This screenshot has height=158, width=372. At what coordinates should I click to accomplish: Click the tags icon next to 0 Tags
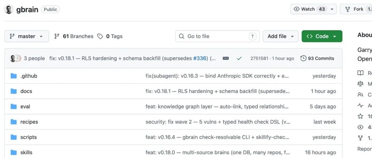point(100,36)
